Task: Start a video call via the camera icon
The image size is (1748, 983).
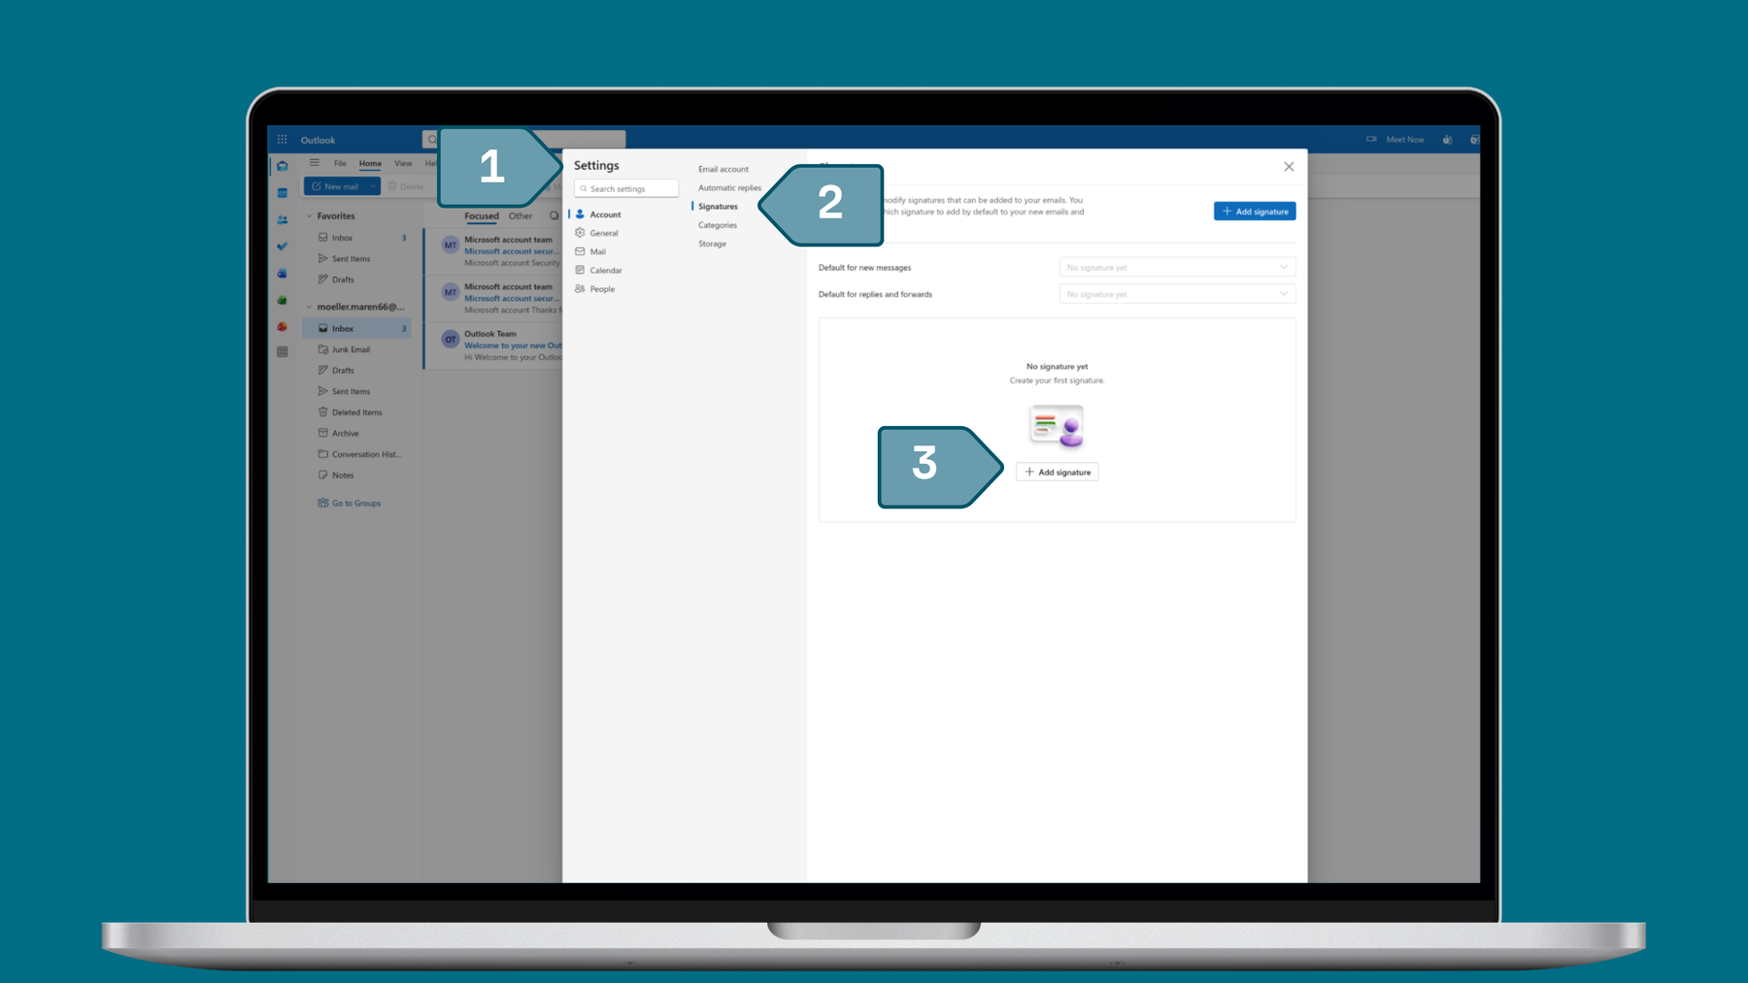Action: point(1372,139)
